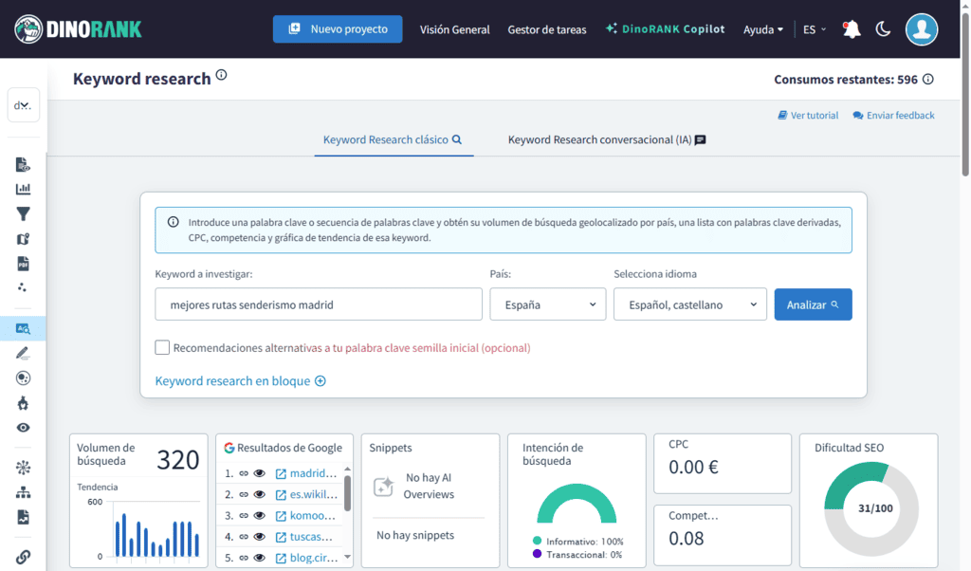Open Gestor de tareas from the top menu
Image resolution: width=971 pixels, height=571 pixels.
click(x=547, y=29)
